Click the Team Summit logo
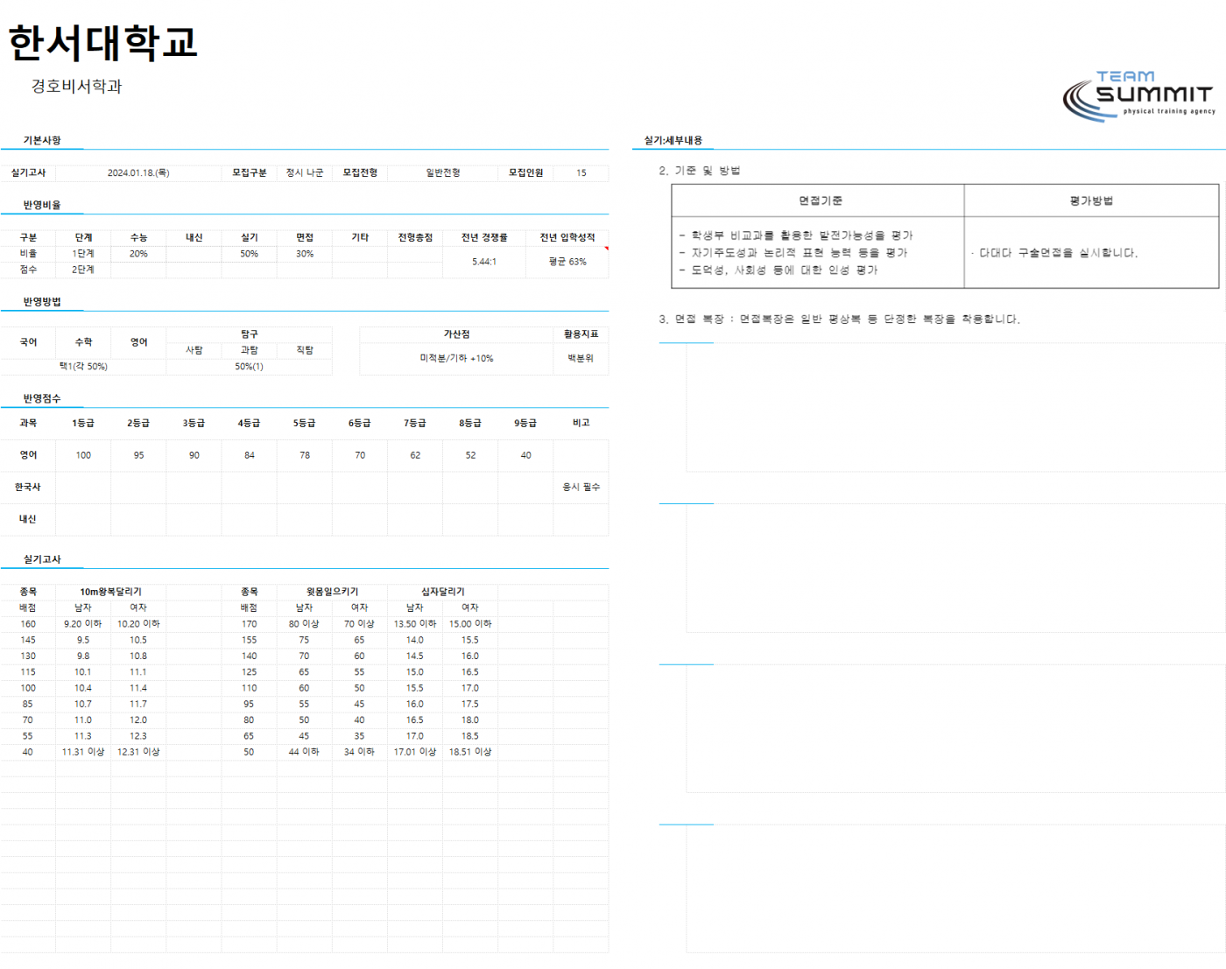 pos(1138,96)
